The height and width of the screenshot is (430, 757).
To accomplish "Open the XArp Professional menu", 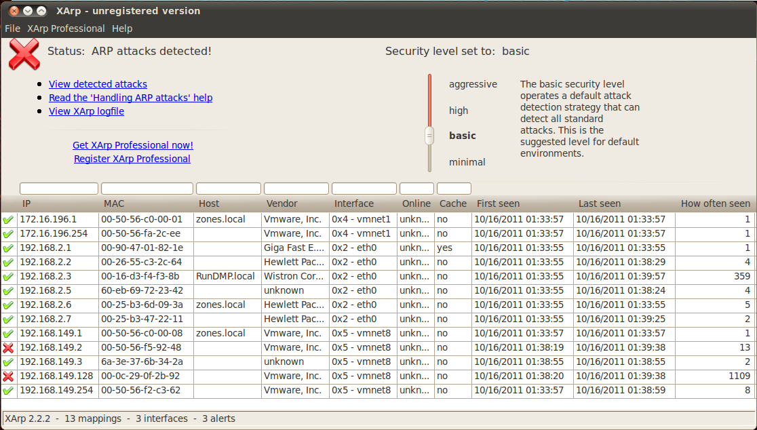I will (66, 28).
